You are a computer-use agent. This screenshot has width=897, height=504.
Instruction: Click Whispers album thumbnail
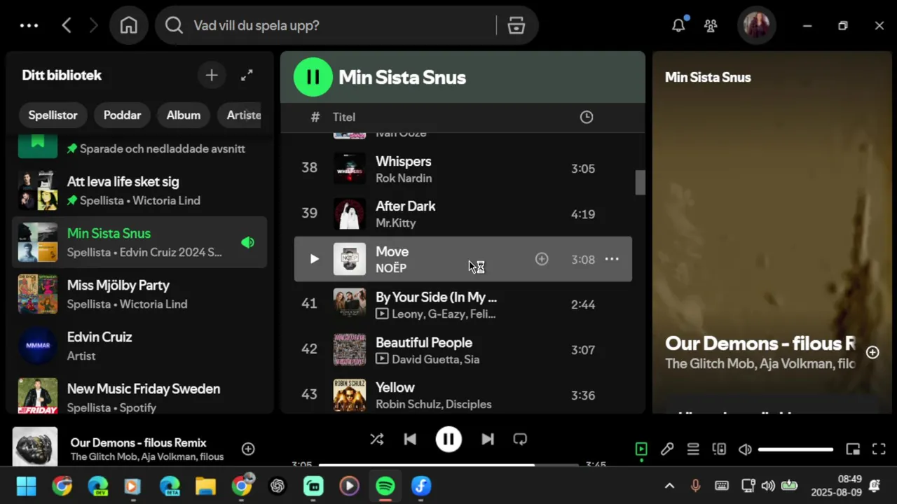(x=349, y=169)
